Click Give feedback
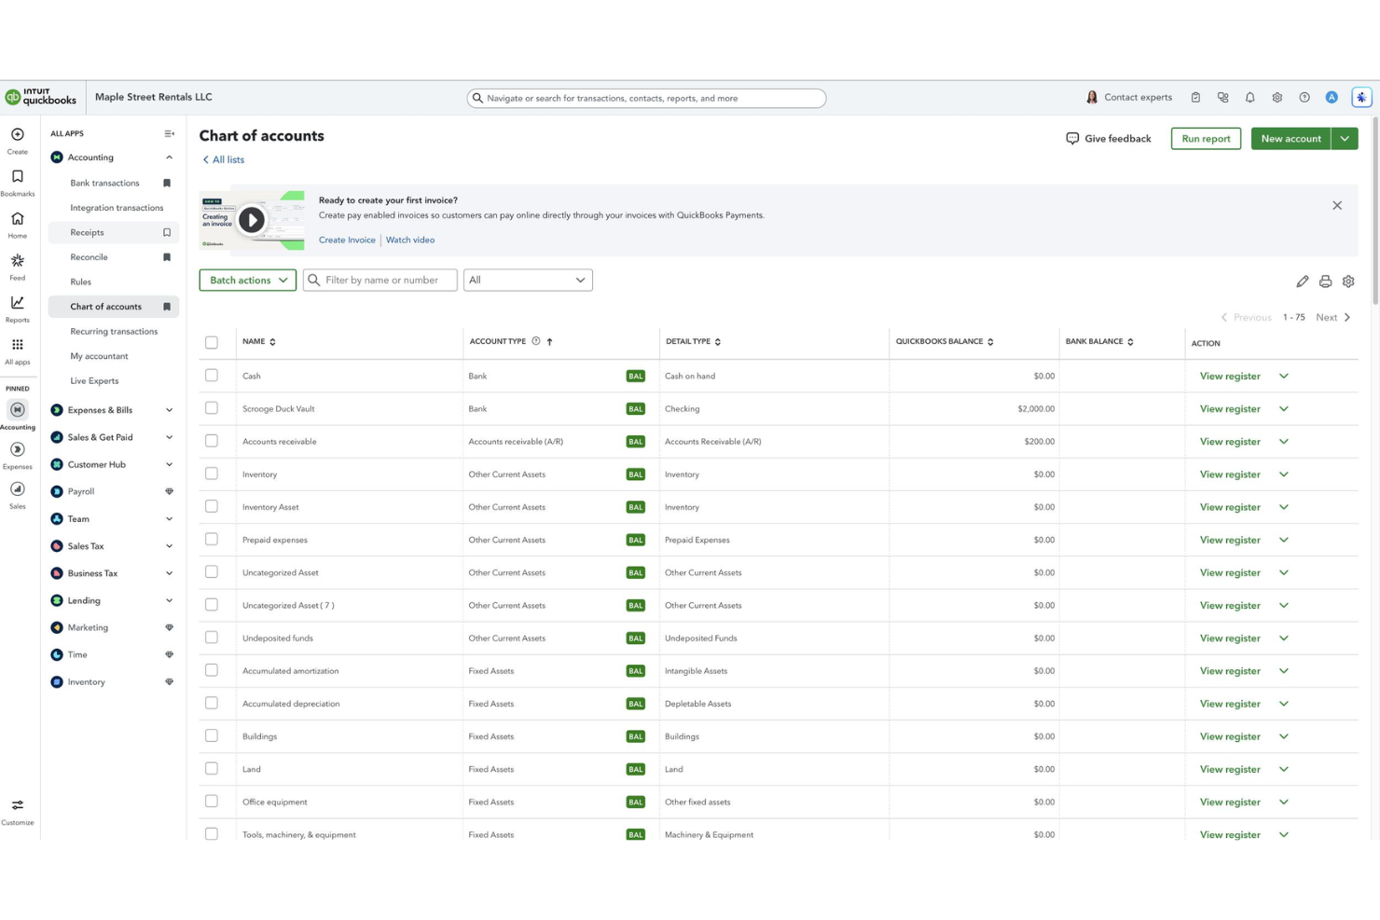 1109,139
